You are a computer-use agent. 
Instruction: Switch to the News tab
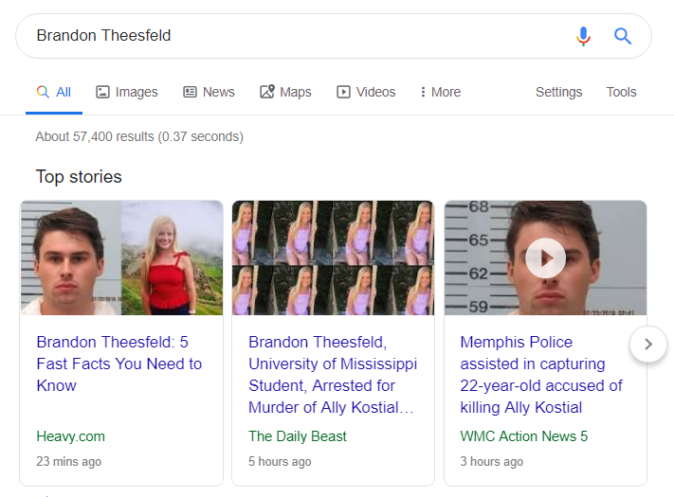[x=209, y=92]
